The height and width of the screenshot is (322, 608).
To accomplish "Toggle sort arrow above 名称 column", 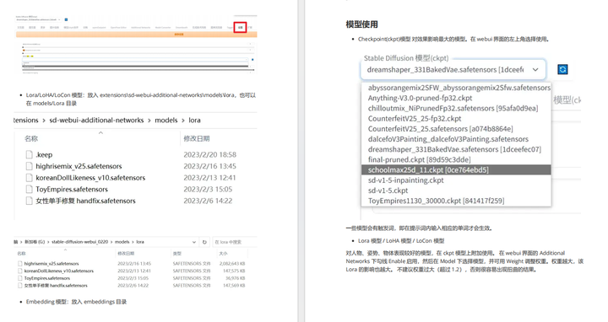I will pos(100,132).
